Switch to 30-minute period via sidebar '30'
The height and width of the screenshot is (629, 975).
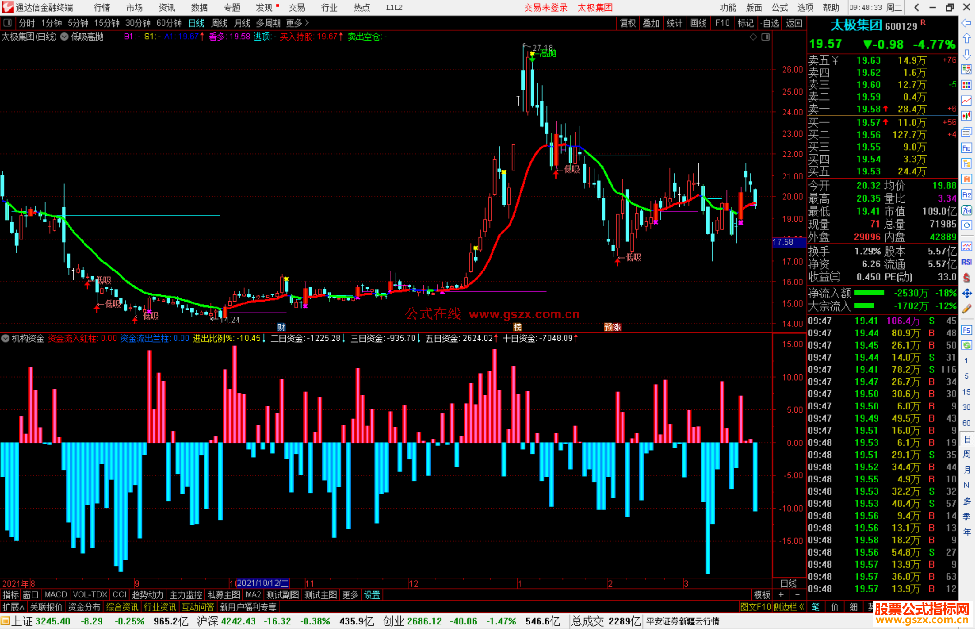click(966, 408)
